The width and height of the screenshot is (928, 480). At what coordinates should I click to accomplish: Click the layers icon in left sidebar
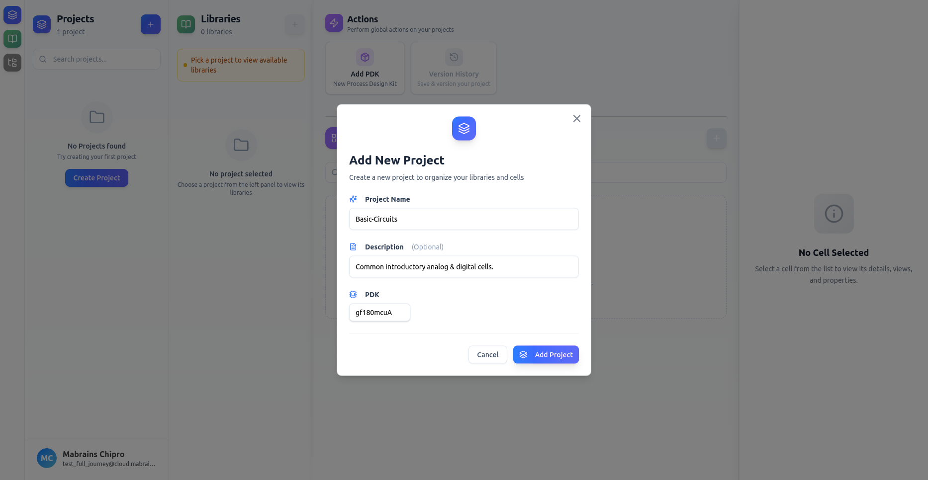(12, 15)
